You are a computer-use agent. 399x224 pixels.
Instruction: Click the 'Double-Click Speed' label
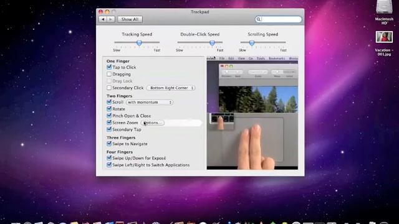point(200,34)
